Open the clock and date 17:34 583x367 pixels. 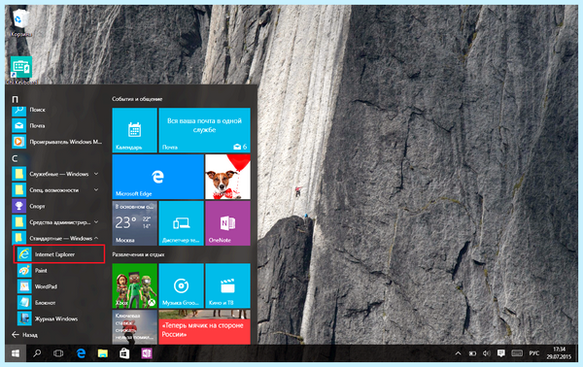click(x=559, y=352)
